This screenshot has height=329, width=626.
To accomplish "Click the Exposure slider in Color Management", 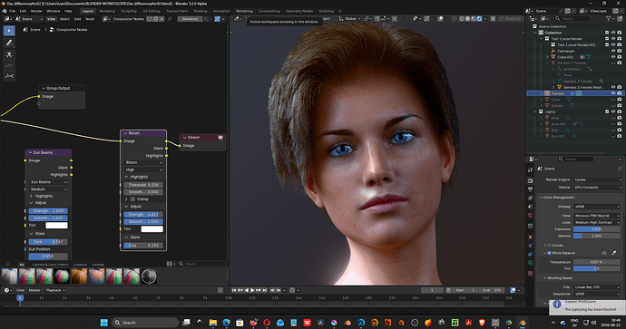I will [596, 229].
